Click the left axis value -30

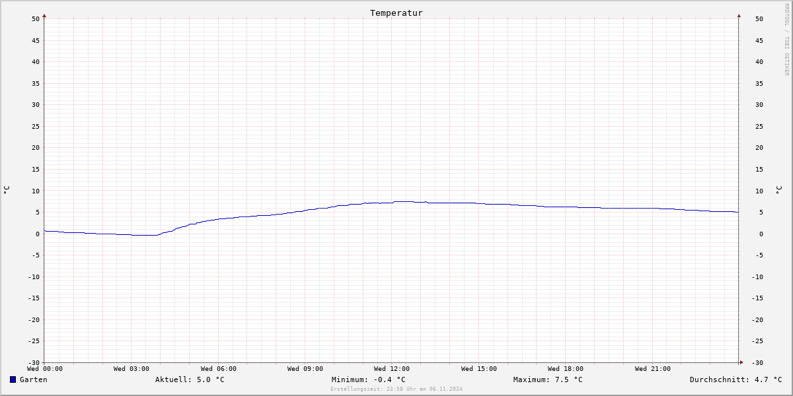(34, 362)
